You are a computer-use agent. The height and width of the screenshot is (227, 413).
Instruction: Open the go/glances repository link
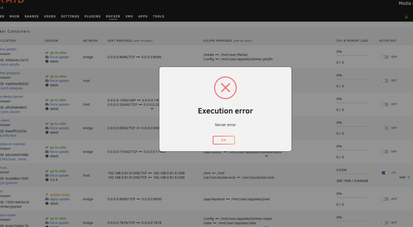tap(9, 183)
